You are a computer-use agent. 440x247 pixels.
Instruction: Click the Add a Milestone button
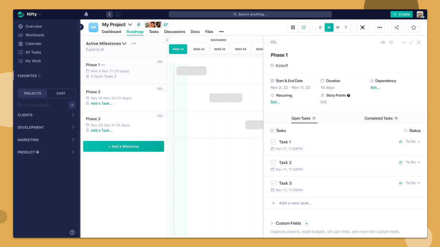pyautogui.click(x=123, y=146)
